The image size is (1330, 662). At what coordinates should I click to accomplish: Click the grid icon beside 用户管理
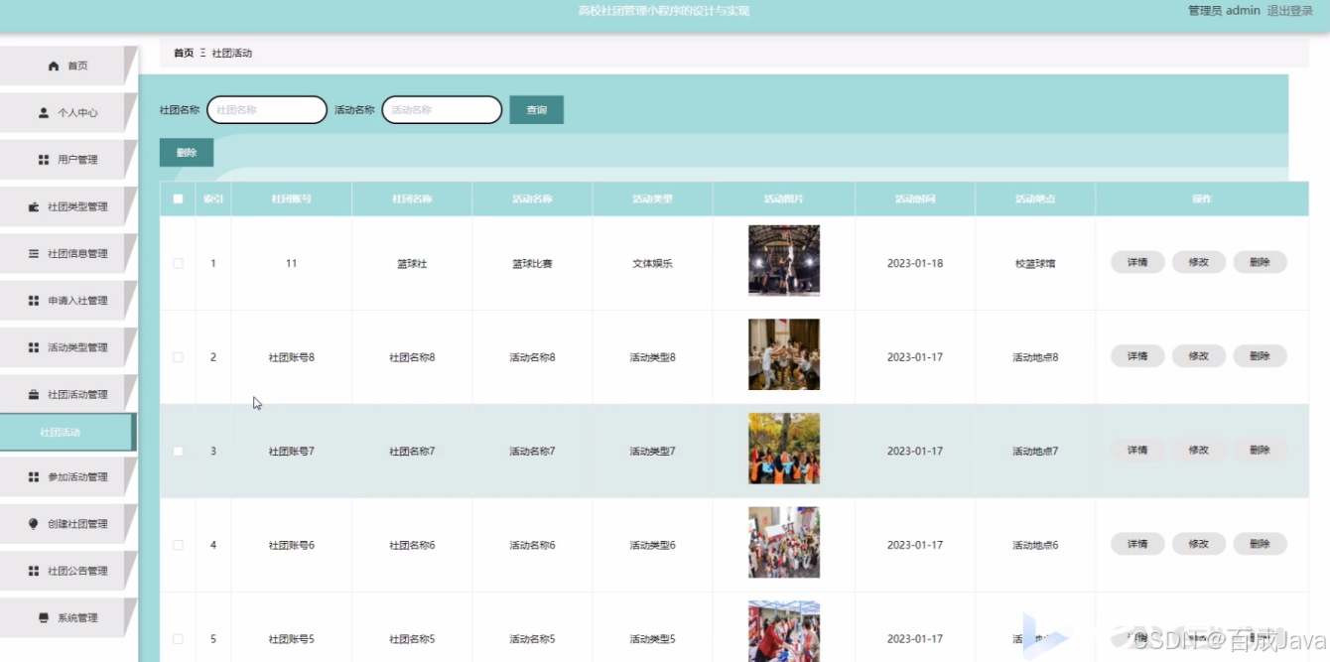[44, 160]
